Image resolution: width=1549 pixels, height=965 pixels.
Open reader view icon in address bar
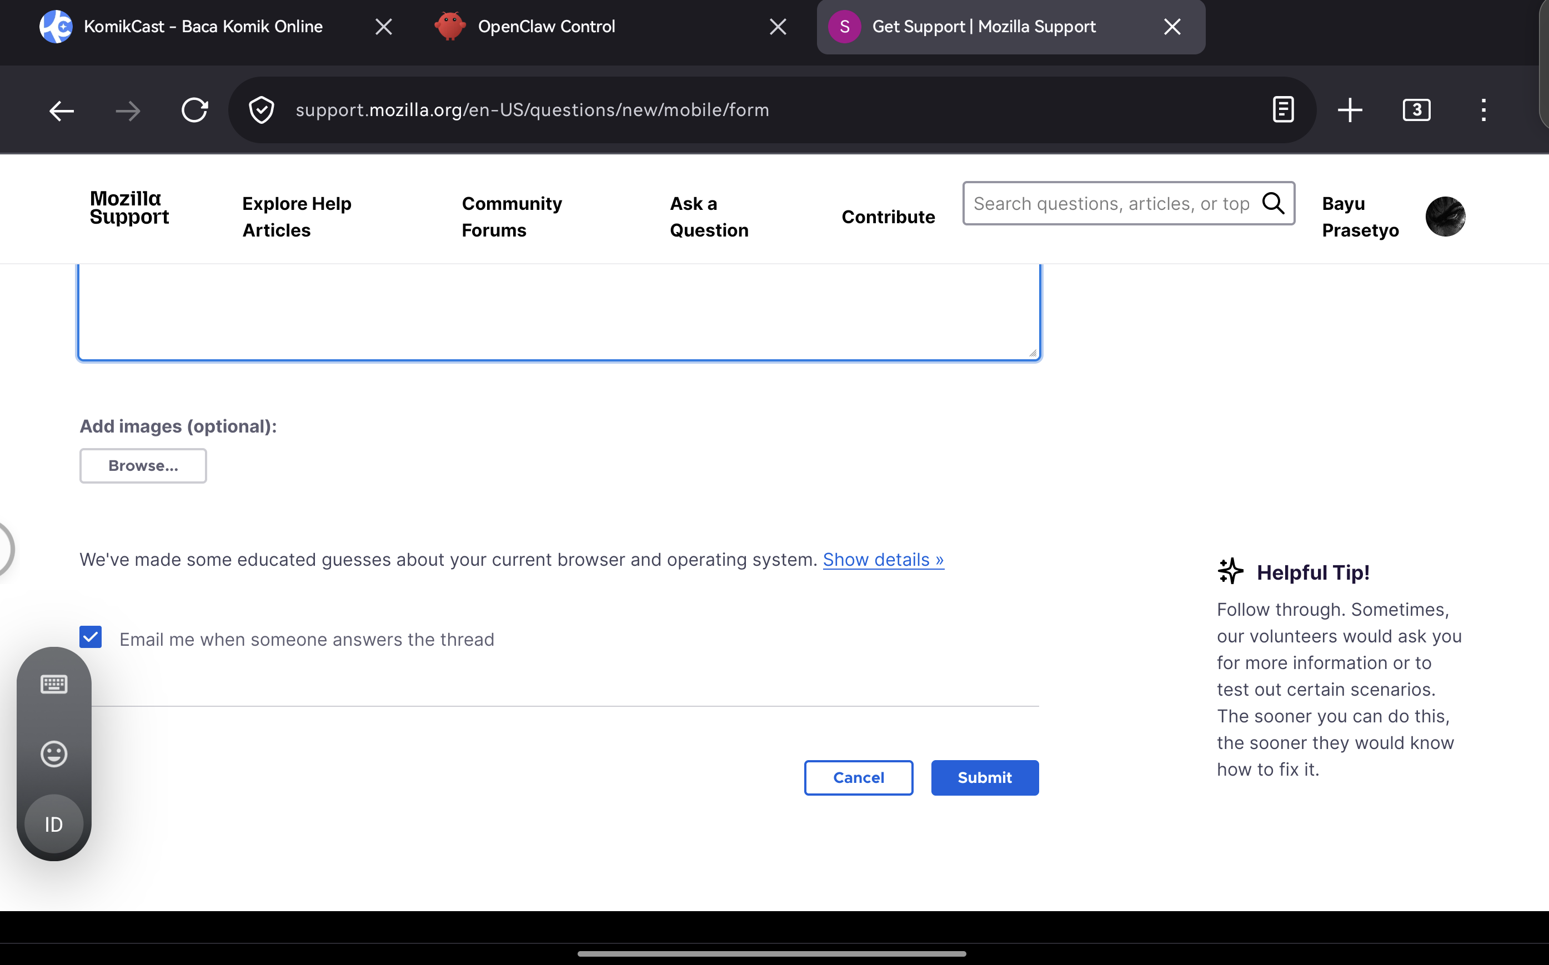coord(1283,110)
